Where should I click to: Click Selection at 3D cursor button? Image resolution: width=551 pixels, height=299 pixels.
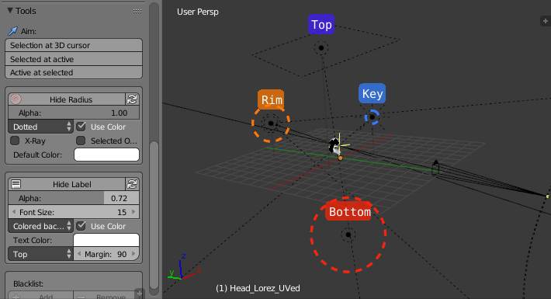pos(74,45)
